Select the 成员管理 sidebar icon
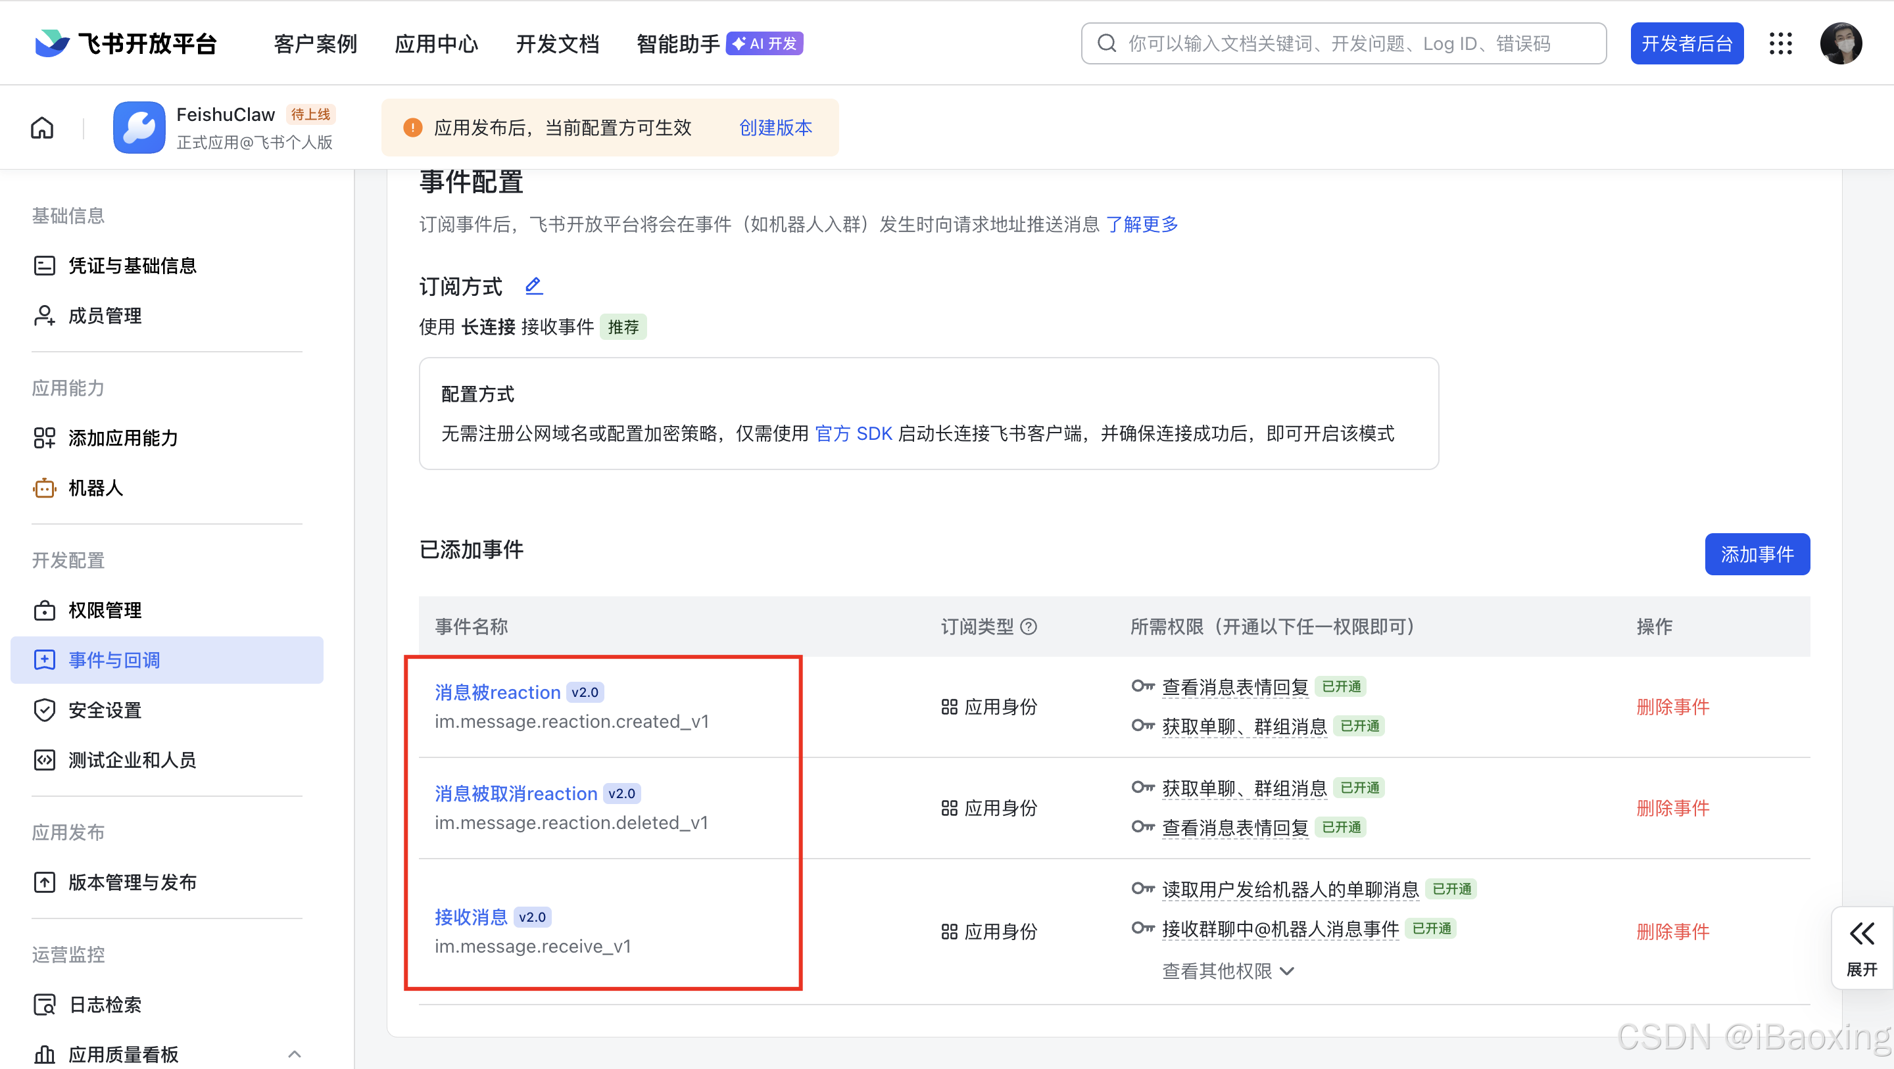Screen dimensions: 1894x1069 tap(44, 316)
